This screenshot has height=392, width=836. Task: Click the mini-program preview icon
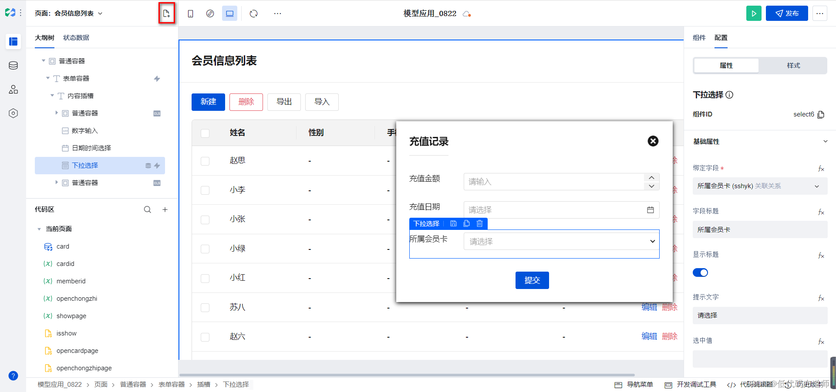(x=210, y=13)
